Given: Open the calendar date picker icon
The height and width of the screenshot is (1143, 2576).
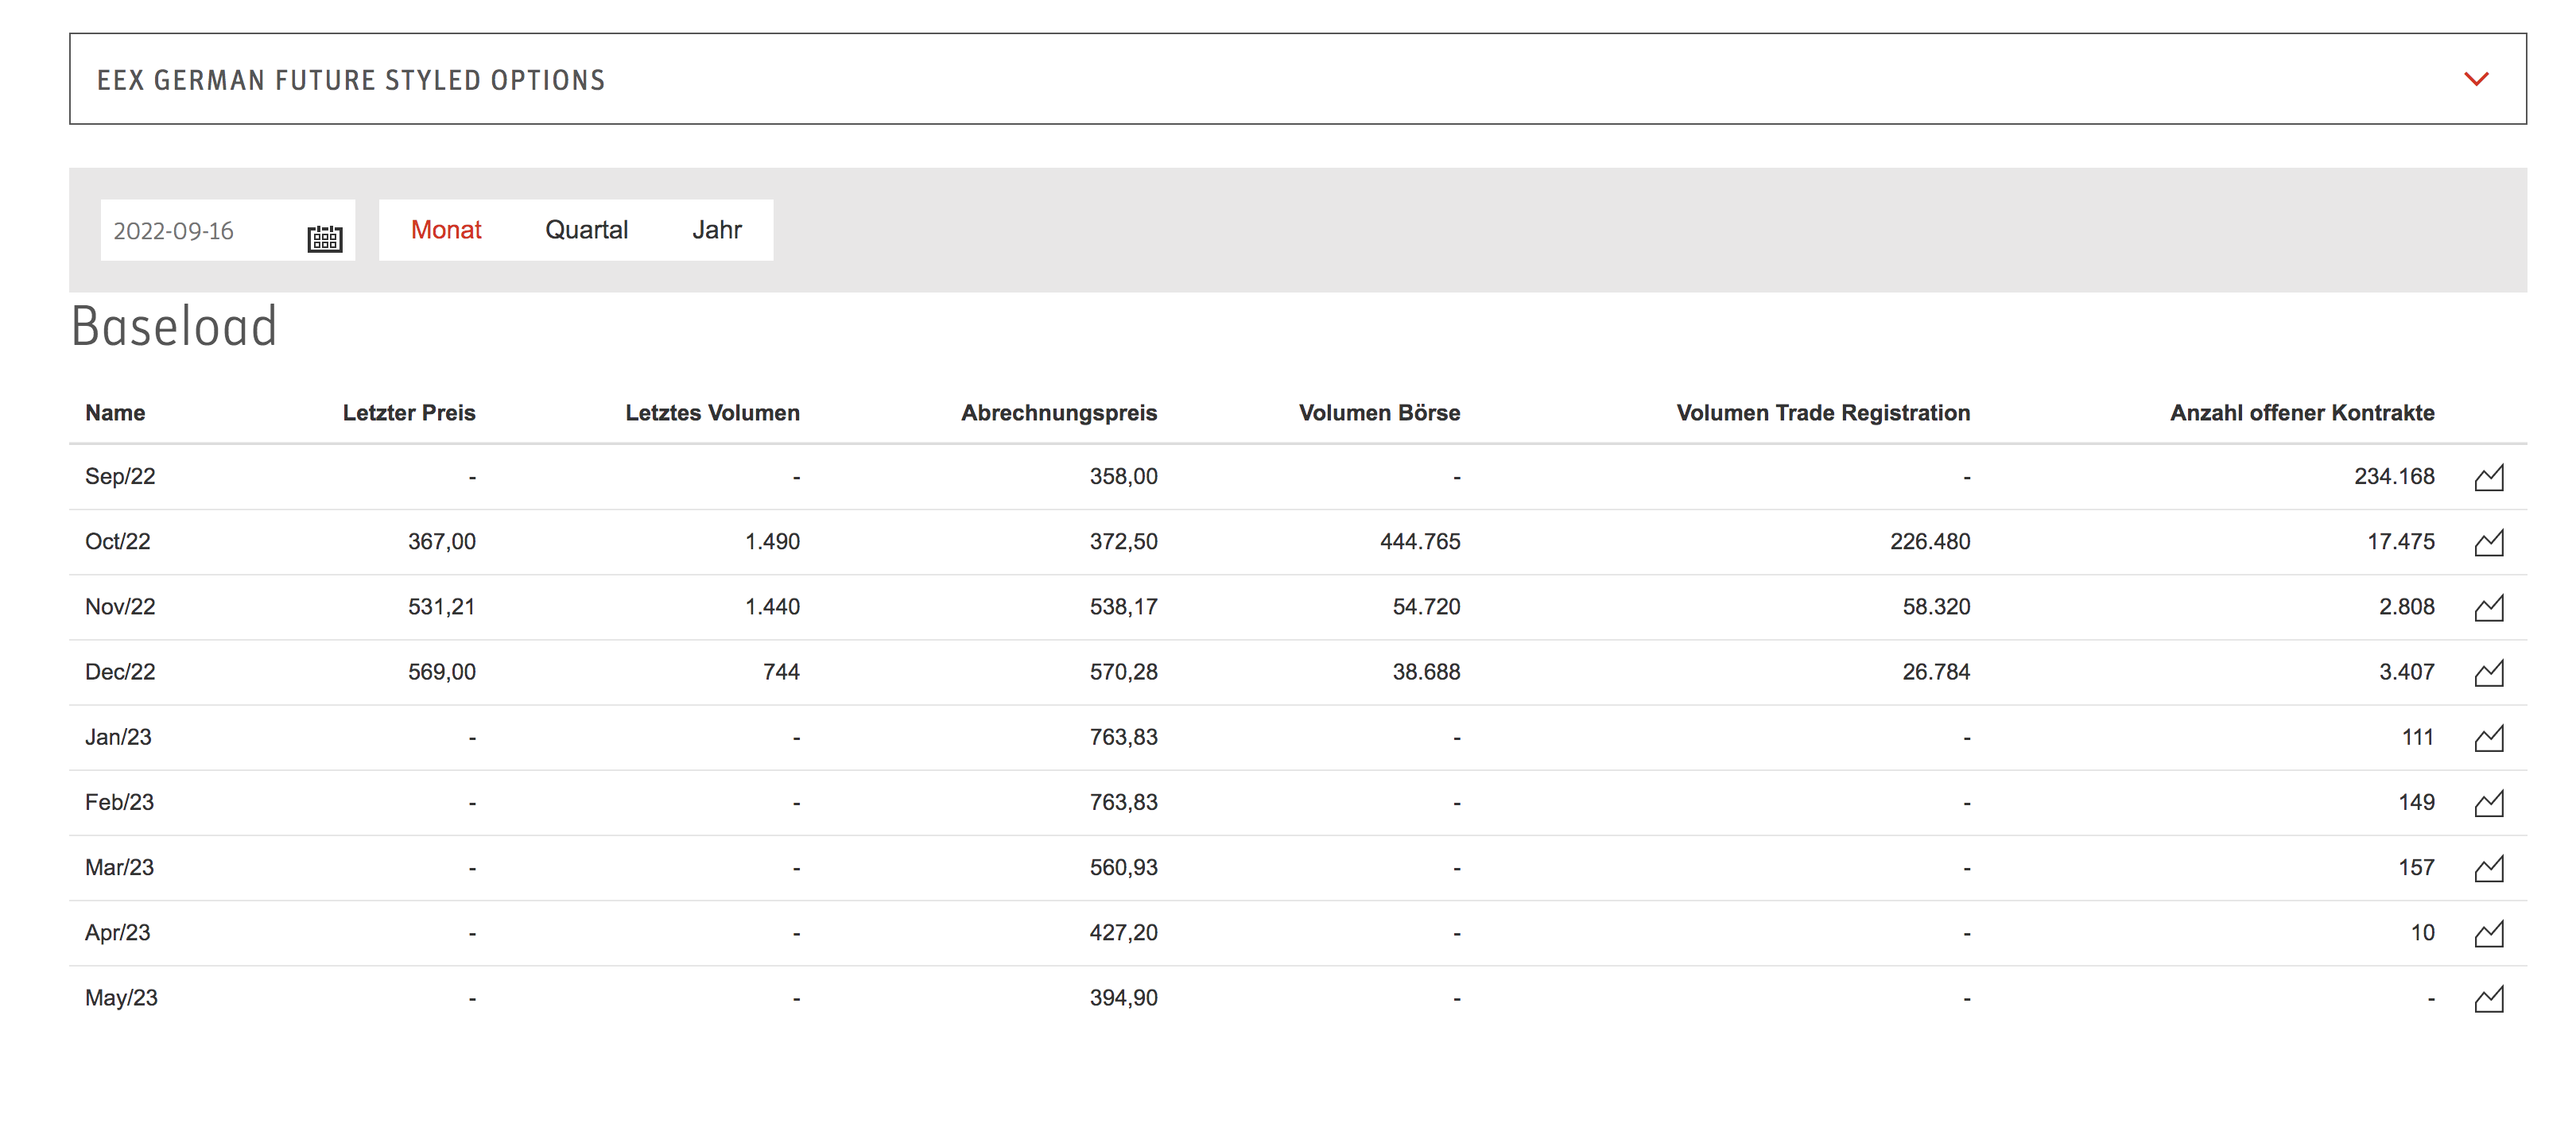Looking at the screenshot, I should 324,238.
